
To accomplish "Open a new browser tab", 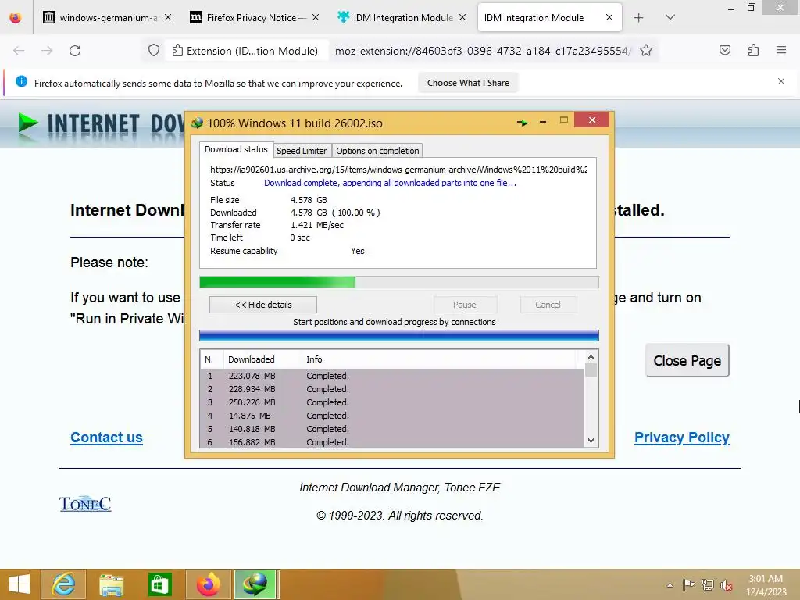I will [x=638, y=18].
